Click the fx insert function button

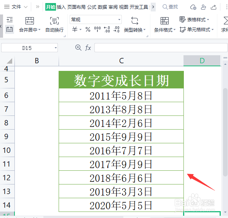point(88,48)
